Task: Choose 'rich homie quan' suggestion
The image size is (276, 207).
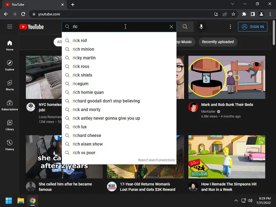Action: pyautogui.click(x=119, y=92)
